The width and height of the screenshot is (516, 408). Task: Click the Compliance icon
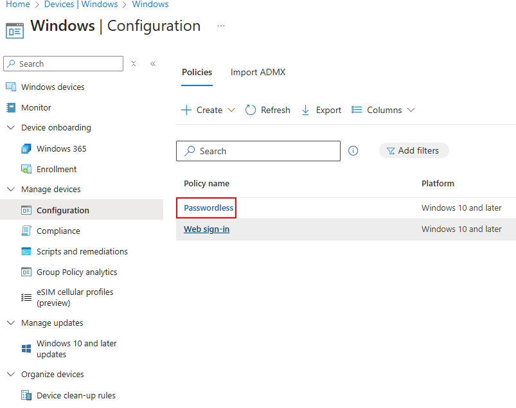(x=26, y=231)
